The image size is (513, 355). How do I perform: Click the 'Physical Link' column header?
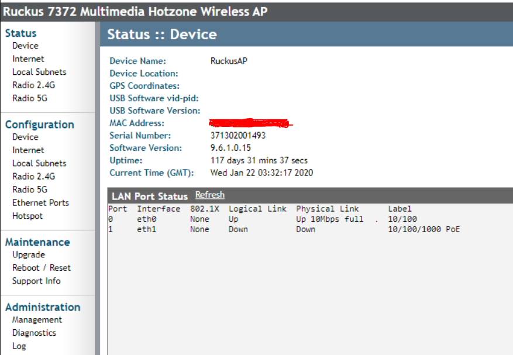(328, 209)
